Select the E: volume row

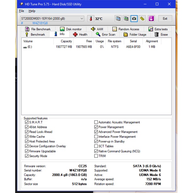[30, 47]
